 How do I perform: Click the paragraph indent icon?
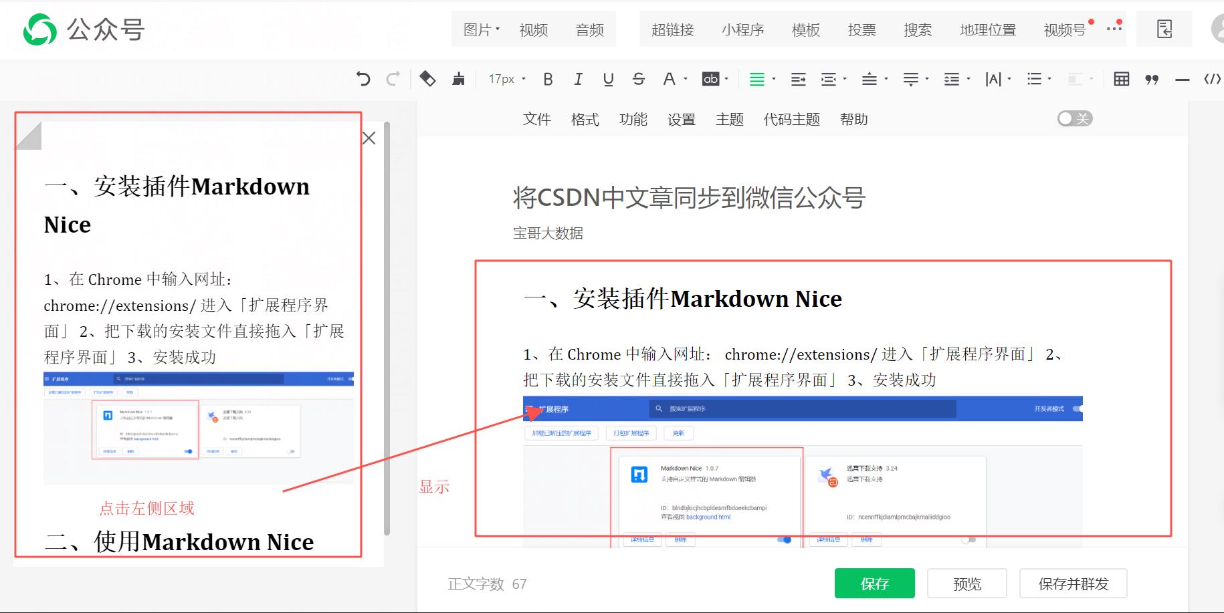pos(829,79)
